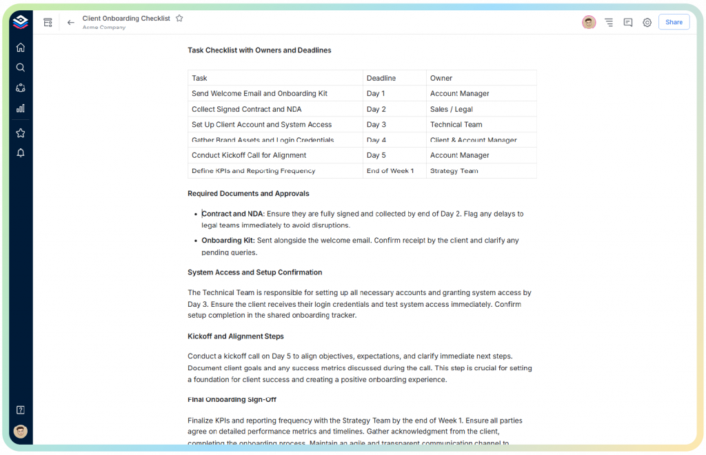706x455 pixels.
Task: Click the Day 1 deadline cell
Action: click(394, 94)
